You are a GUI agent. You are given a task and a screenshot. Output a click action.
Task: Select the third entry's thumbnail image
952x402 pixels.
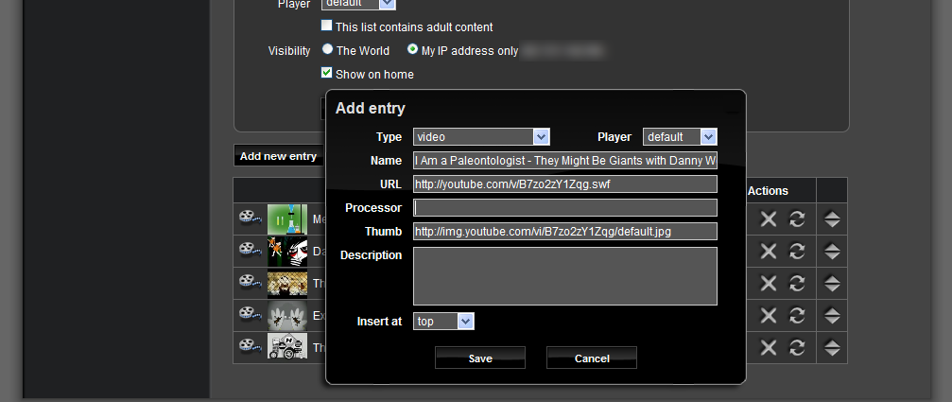tap(287, 284)
